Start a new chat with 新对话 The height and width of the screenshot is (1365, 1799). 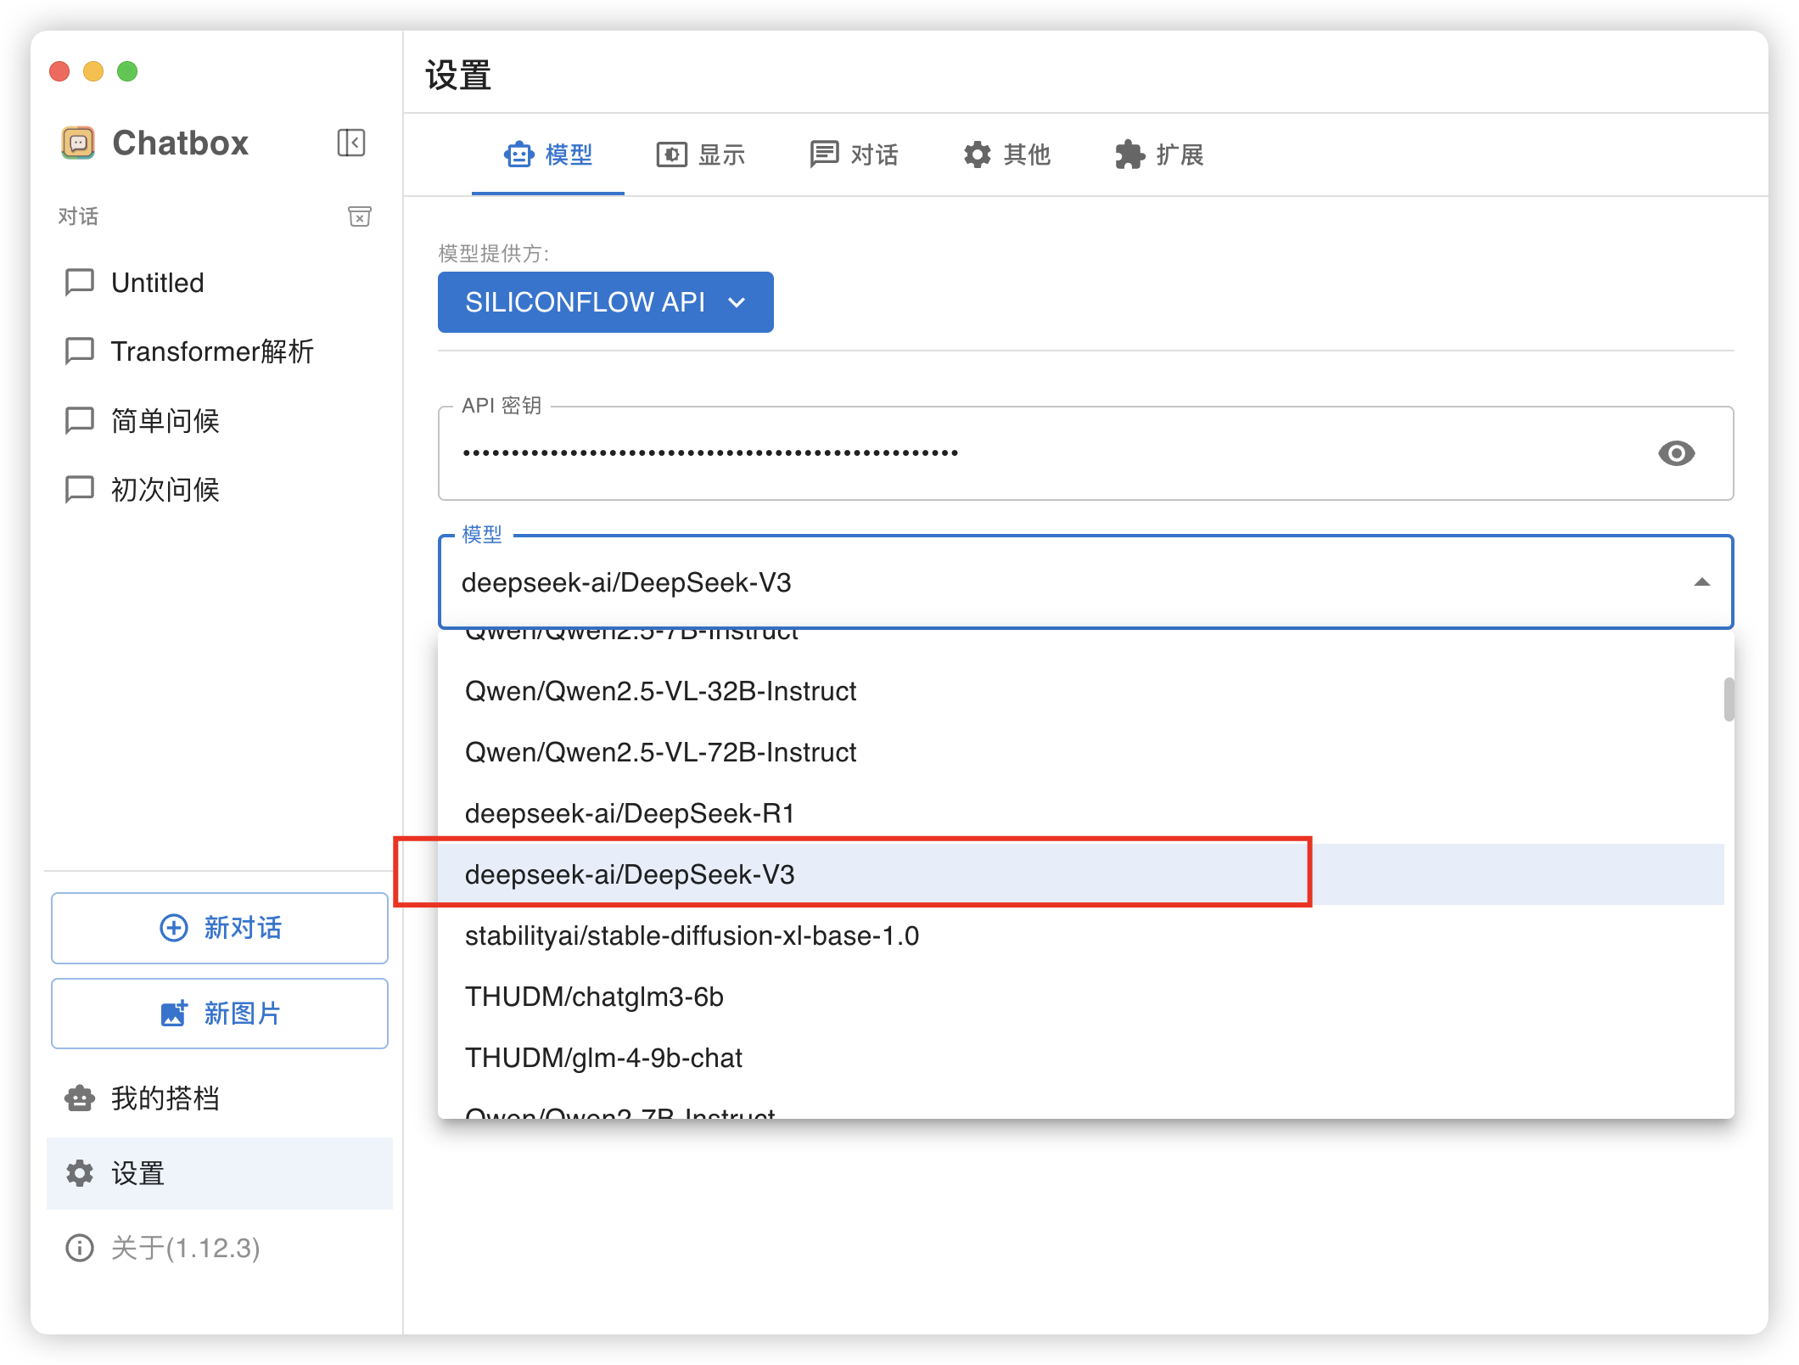[x=220, y=928]
